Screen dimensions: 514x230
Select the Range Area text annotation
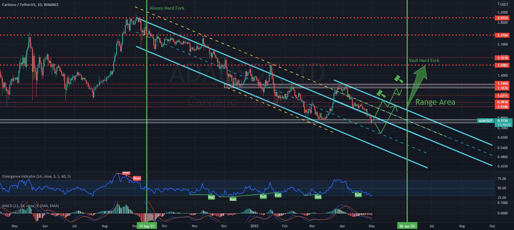[435, 102]
